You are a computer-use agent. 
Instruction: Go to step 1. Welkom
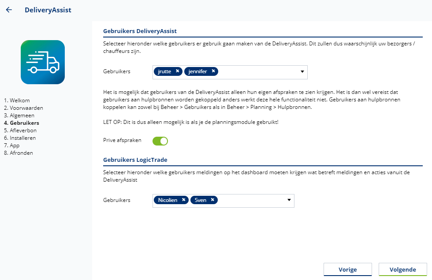[x=17, y=101]
